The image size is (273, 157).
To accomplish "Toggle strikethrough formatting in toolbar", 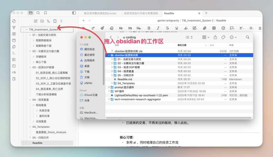I will pyautogui.click(x=167, y=28).
